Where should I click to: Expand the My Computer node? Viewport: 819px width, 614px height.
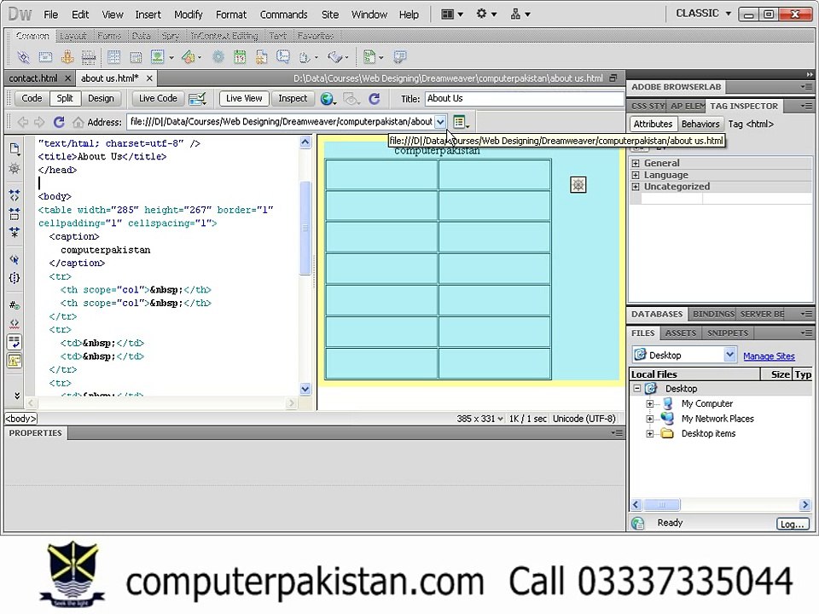click(650, 403)
